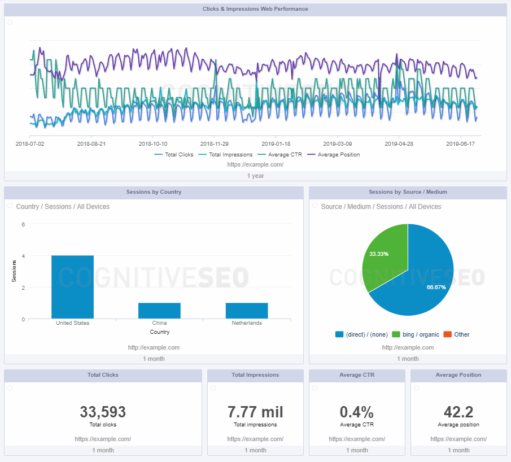Click the 42.2 average position value

(458, 412)
